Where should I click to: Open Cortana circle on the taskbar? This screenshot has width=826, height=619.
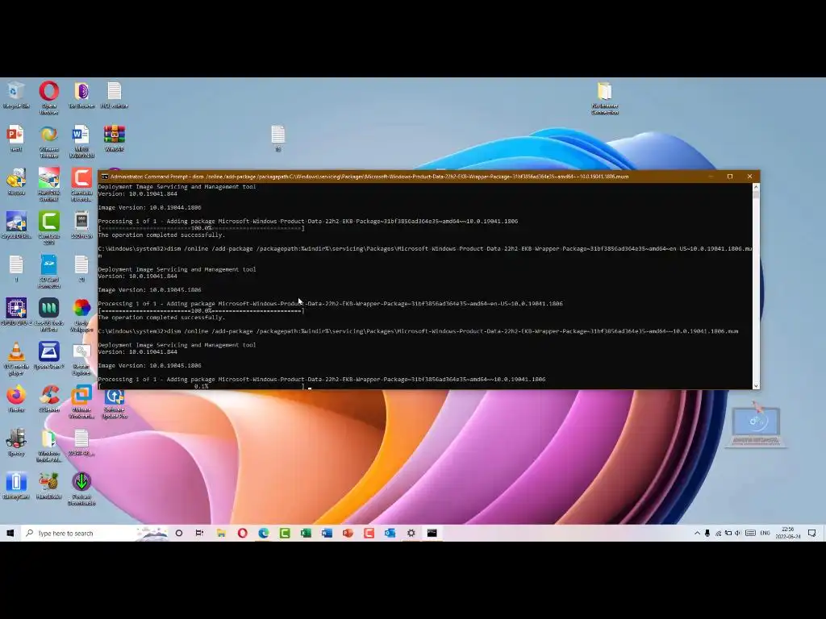click(x=179, y=533)
